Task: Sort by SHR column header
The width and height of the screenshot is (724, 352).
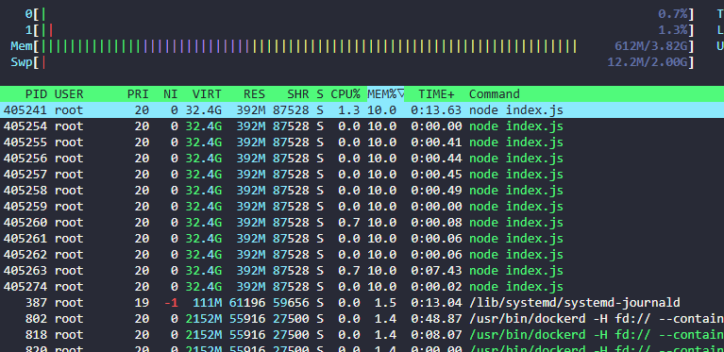Action: click(x=298, y=94)
